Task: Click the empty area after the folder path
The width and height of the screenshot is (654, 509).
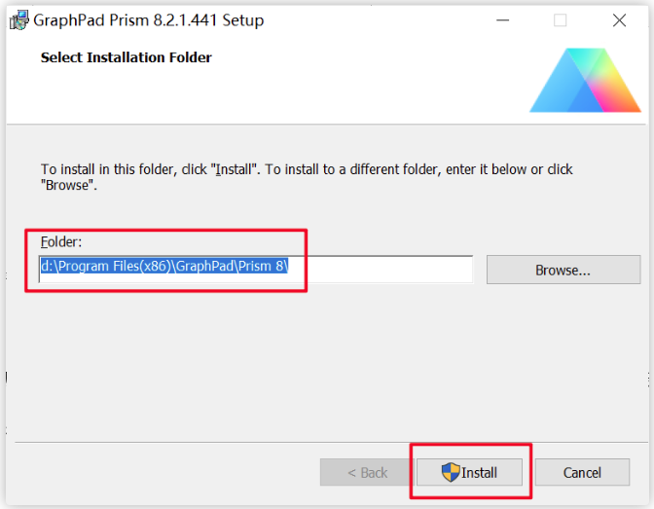Action: [x=381, y=270]
